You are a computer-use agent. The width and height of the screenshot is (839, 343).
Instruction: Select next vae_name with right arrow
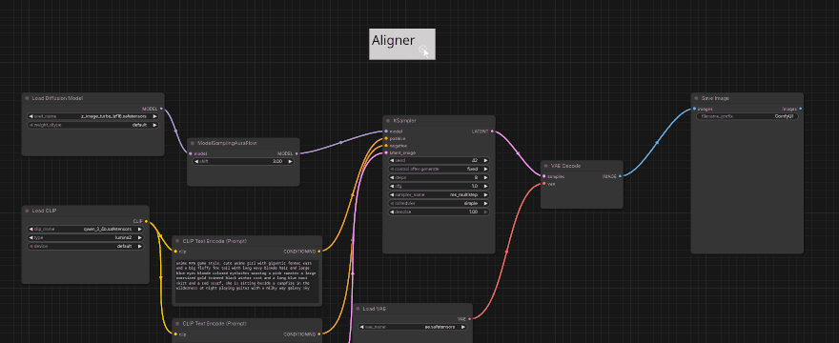coord(462,327)
